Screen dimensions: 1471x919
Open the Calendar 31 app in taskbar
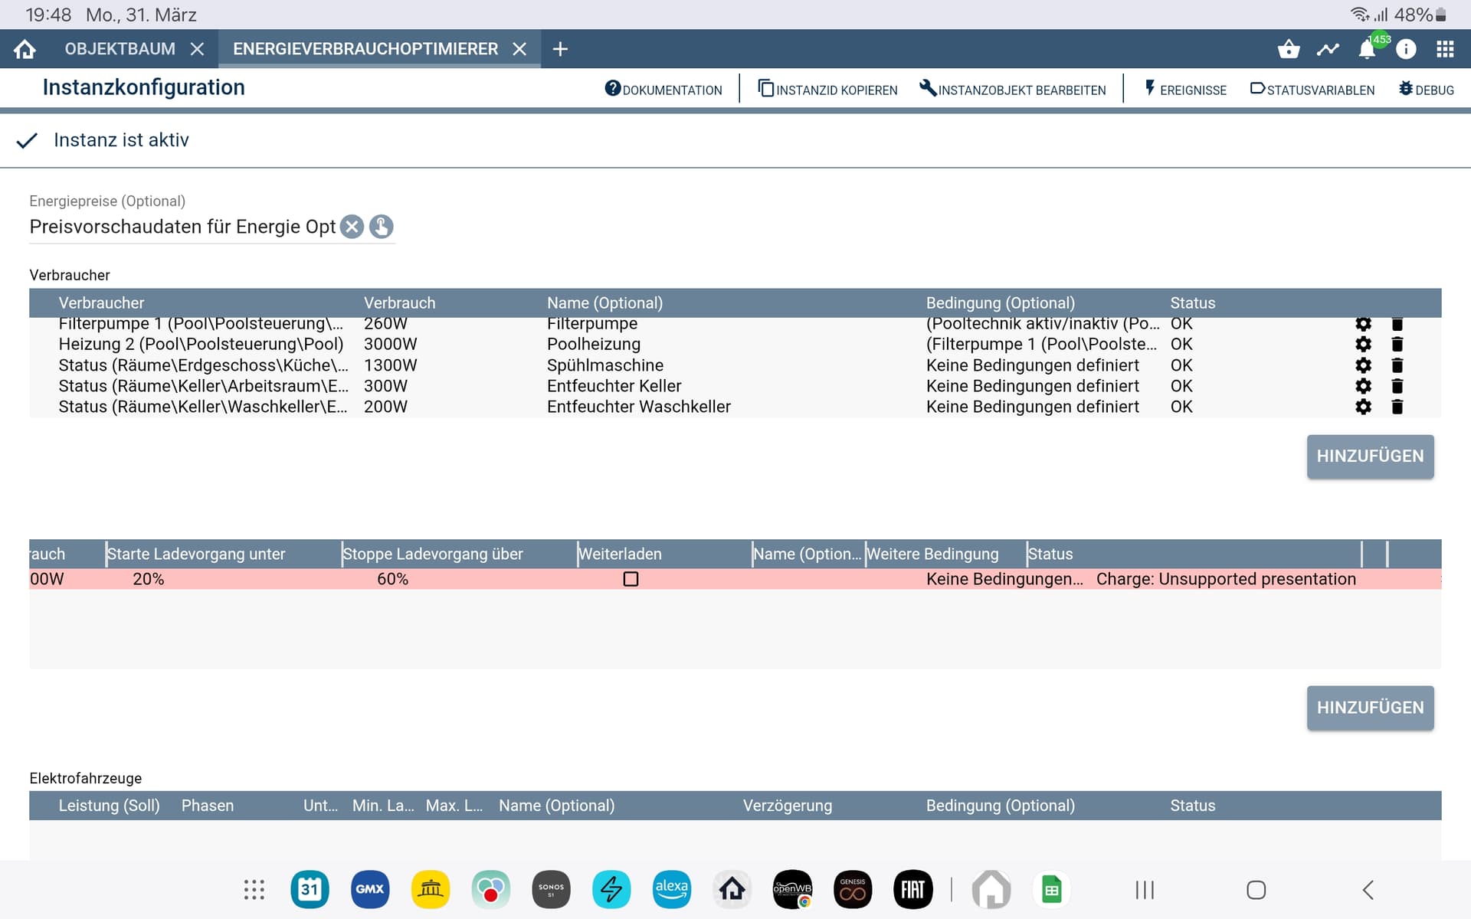point(310,889)
